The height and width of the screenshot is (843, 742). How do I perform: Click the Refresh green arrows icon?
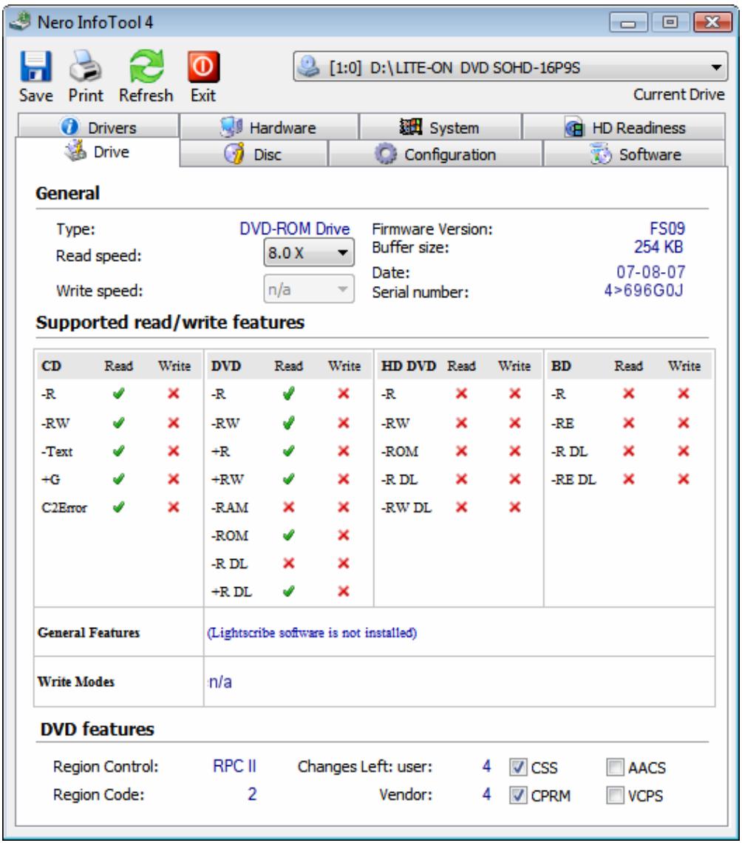pos(146,66)
